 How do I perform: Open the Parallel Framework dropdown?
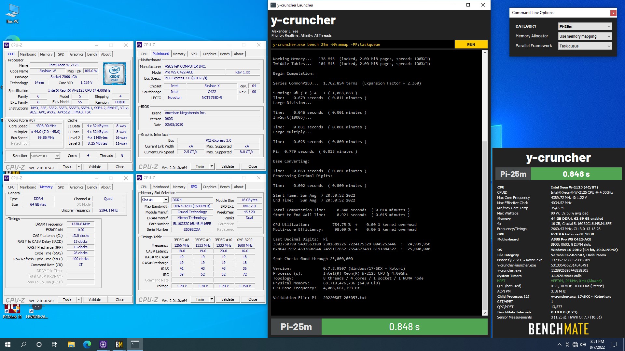coord(585,46)
